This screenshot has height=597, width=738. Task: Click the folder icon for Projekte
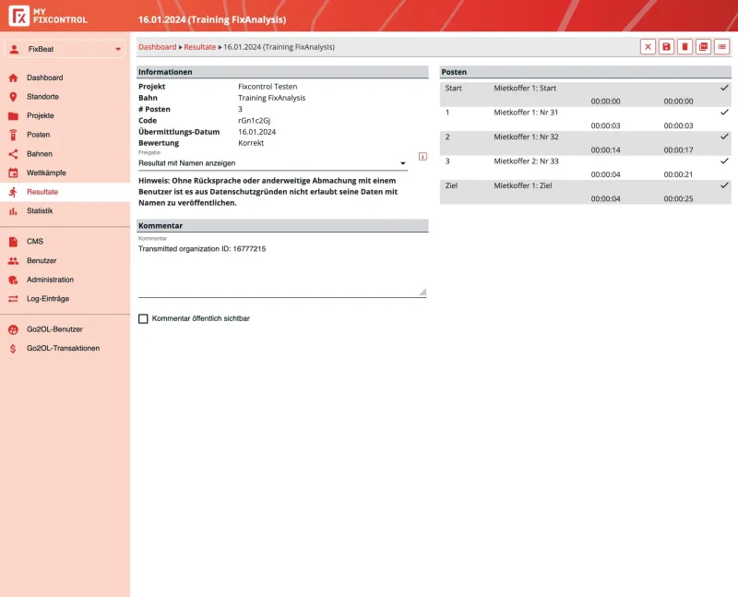pyautogui.click(x=13, y=116)
